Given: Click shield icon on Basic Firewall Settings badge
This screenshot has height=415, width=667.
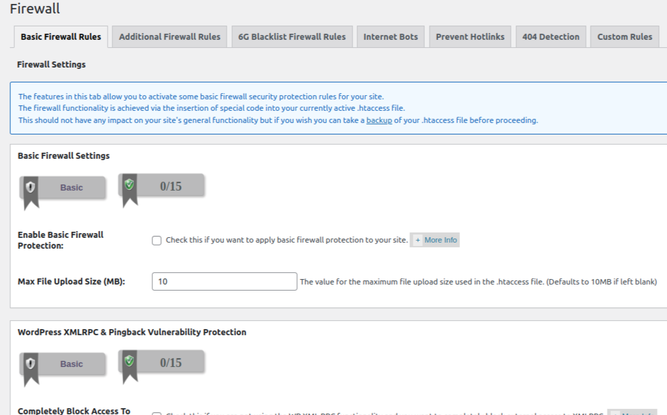Looking at the screenshot, I should [30, 187].
